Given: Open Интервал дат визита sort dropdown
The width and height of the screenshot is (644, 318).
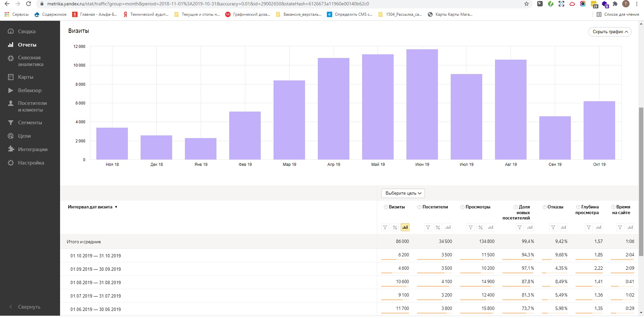Looking at the screenshot, I should (93, 207).
